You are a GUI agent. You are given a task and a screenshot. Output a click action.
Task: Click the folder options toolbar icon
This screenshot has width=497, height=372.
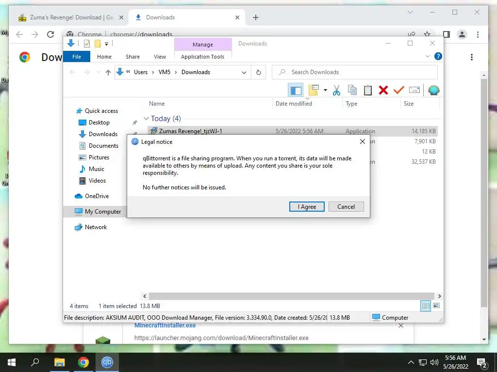tap(314, 90)
